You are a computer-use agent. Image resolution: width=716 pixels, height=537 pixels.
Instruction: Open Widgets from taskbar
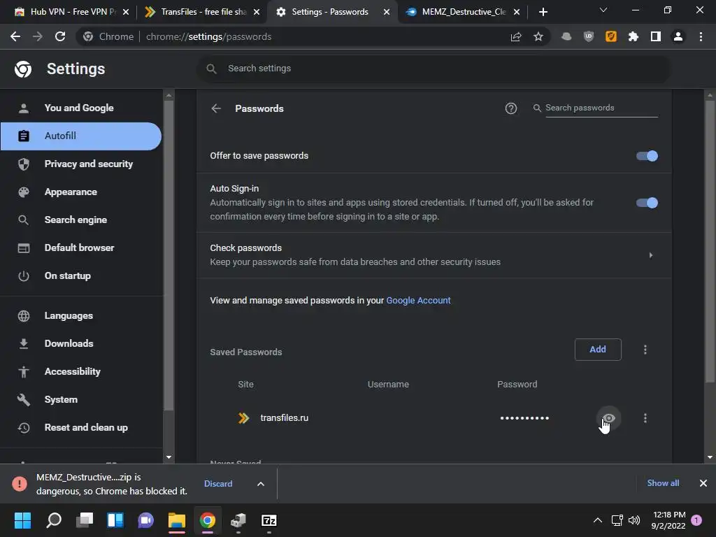click(x=115, y=520)
